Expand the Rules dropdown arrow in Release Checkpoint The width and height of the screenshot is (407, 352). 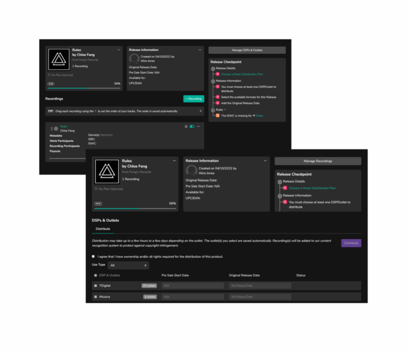[x=225, y=110]
